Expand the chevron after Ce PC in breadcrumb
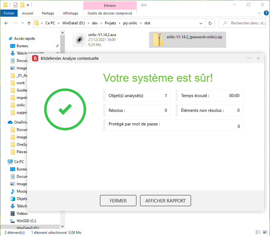The height and width of the screenshot is (236, 270). 59,23
